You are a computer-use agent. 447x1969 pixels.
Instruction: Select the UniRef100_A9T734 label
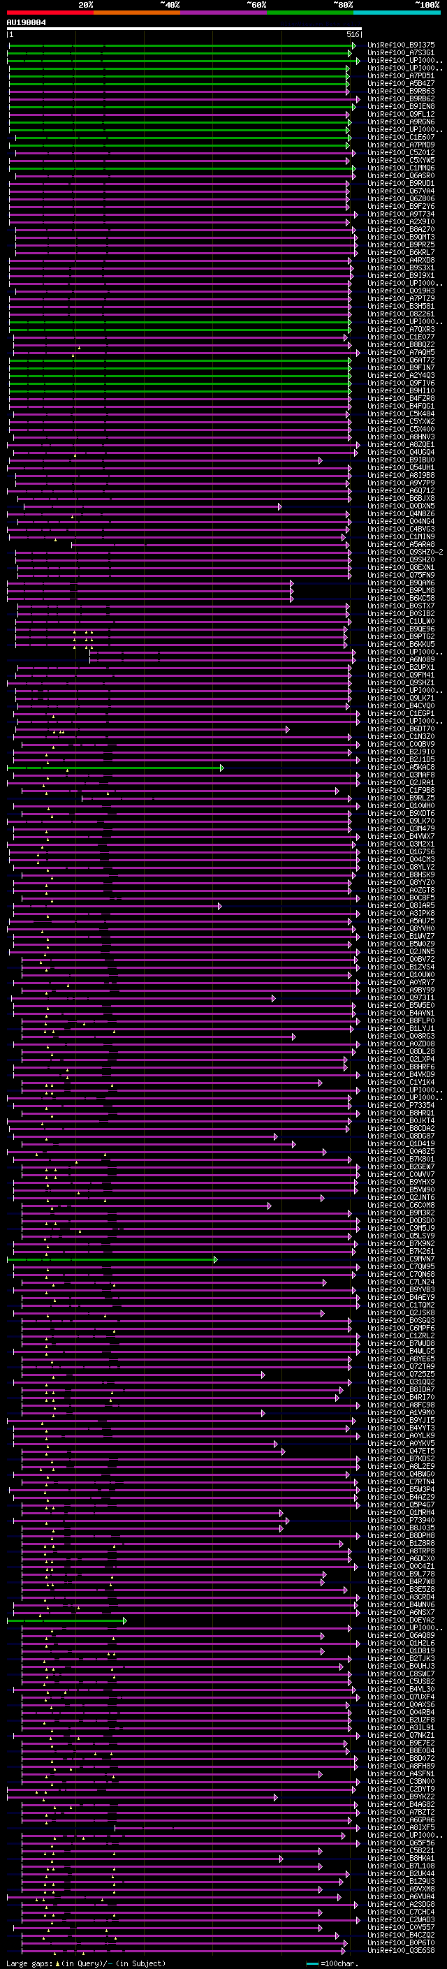point(401,214)
